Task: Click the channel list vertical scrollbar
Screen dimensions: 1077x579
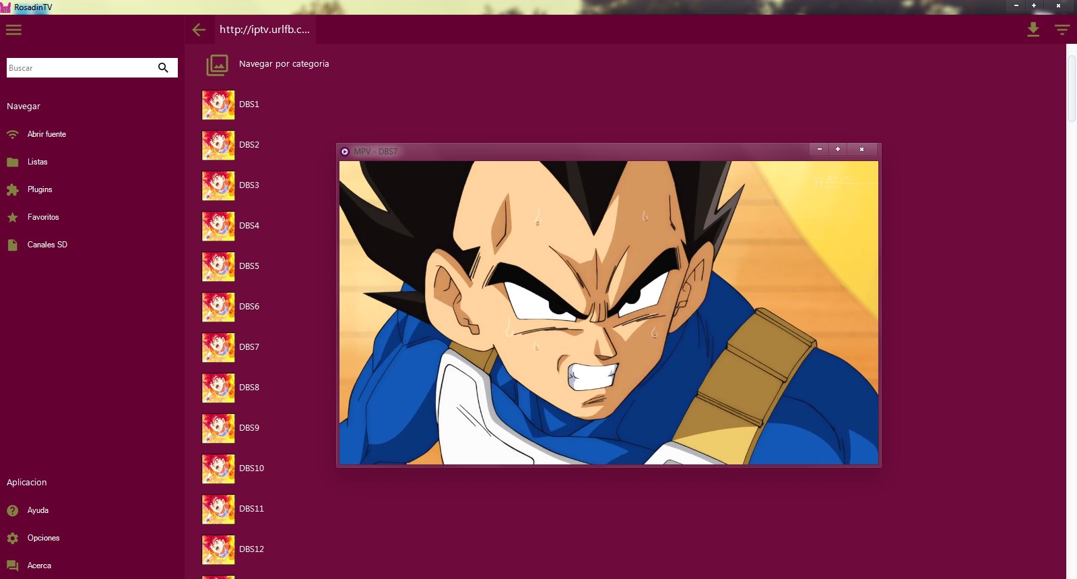Action: 1072,88
